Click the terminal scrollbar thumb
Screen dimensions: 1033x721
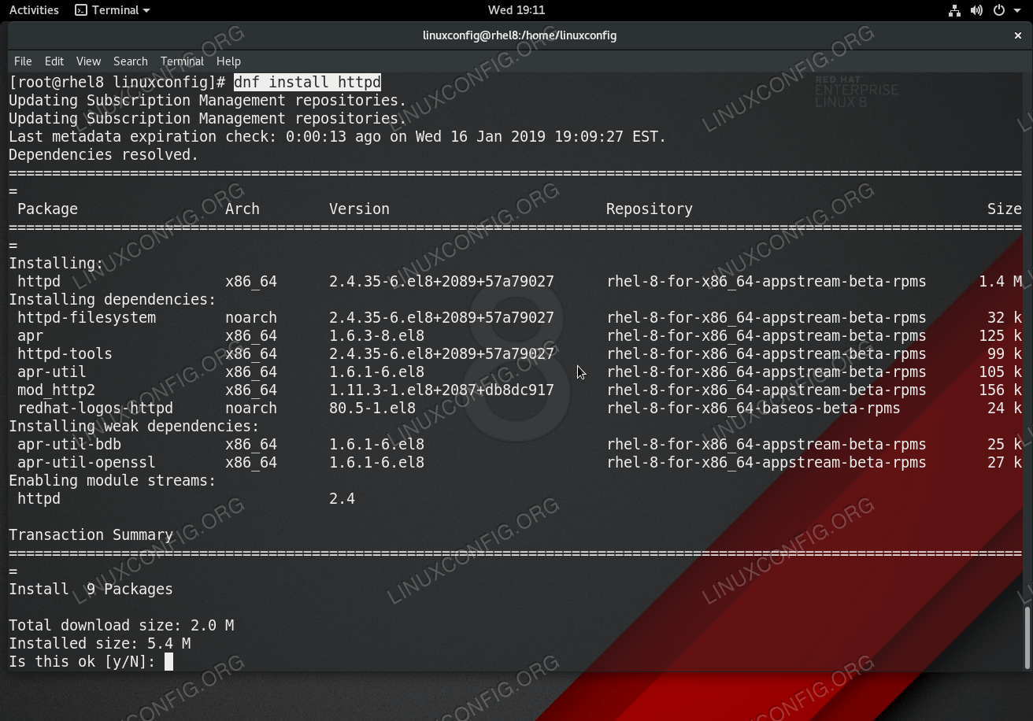pyautogui.click(x=1028, y=638)
